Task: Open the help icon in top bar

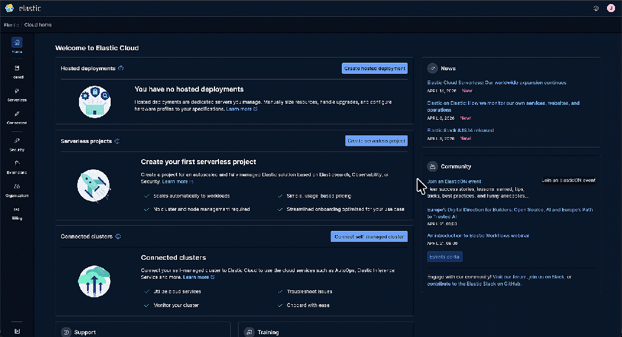Action: pos(596,8)
